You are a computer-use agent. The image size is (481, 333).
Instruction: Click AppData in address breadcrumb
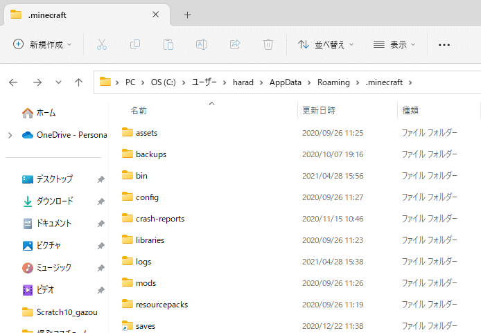(286, 82)
